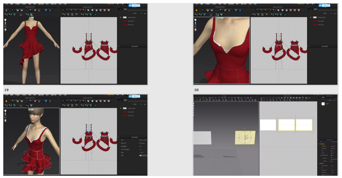The height and width of the screenshot is (178, 342).
Task: Toggle the Default_Fabric checkmark in the asymmetric-dress window
Action: point(121,17)
